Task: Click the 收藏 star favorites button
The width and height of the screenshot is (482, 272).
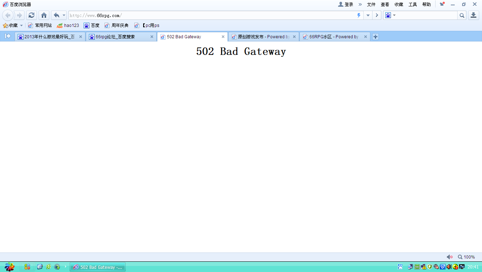Action: [10, 25]
